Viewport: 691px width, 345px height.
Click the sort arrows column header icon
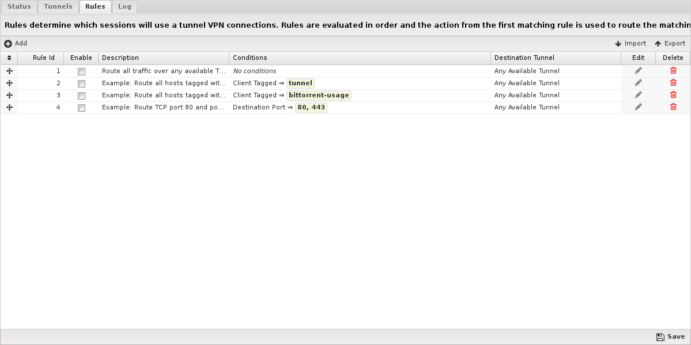pos(9,58)
